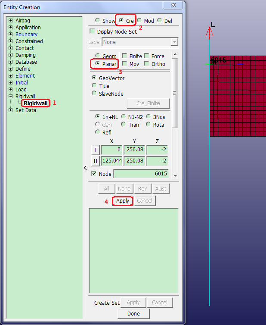
Task: Select the Cre radio button
Action: pyautogui.click(x=121, y=20)
